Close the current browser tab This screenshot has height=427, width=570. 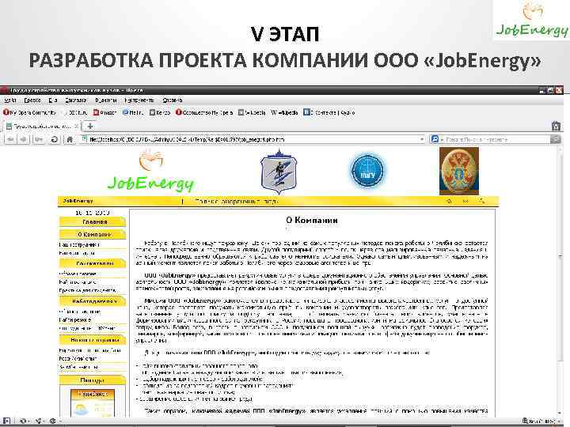(76, 127)
